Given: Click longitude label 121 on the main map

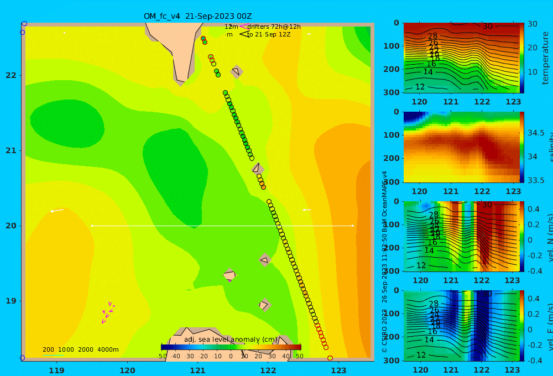Looking at the screenshot, I should coord(198,370).
